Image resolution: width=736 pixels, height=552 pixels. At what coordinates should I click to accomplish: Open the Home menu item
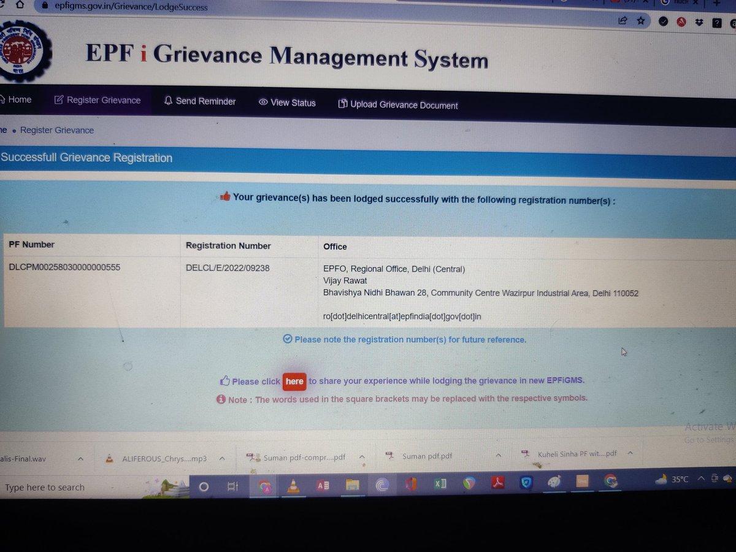click(16, 99)
